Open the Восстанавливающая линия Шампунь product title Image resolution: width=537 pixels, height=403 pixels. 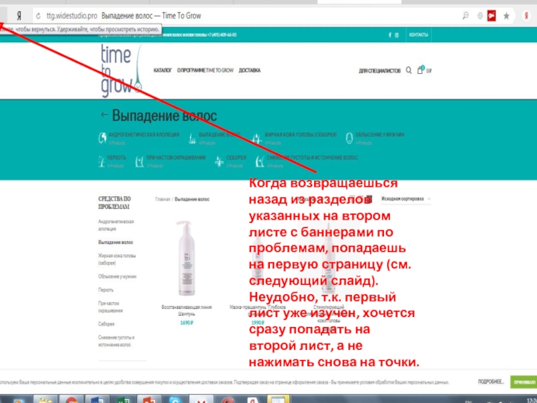(x=187, y=310)
